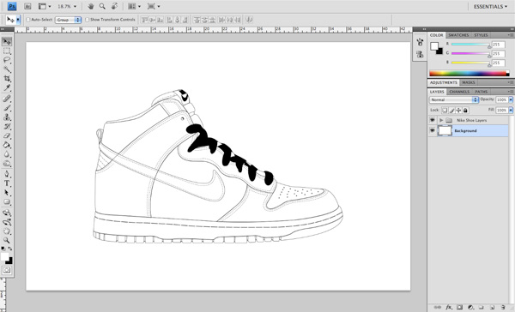Click the foreground color swatch in toolbox
This screenshot has width=515, height=312.
tap(4, 257)
